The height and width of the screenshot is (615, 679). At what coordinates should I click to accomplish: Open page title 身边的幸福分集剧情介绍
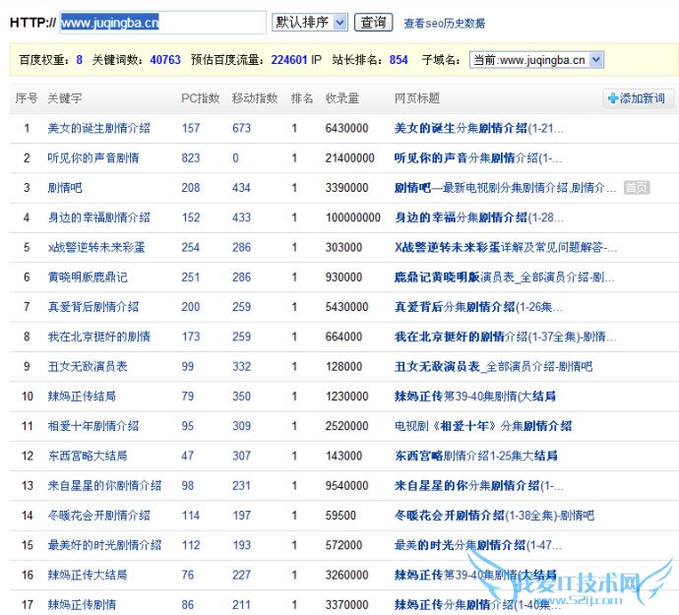coord(478,217)
